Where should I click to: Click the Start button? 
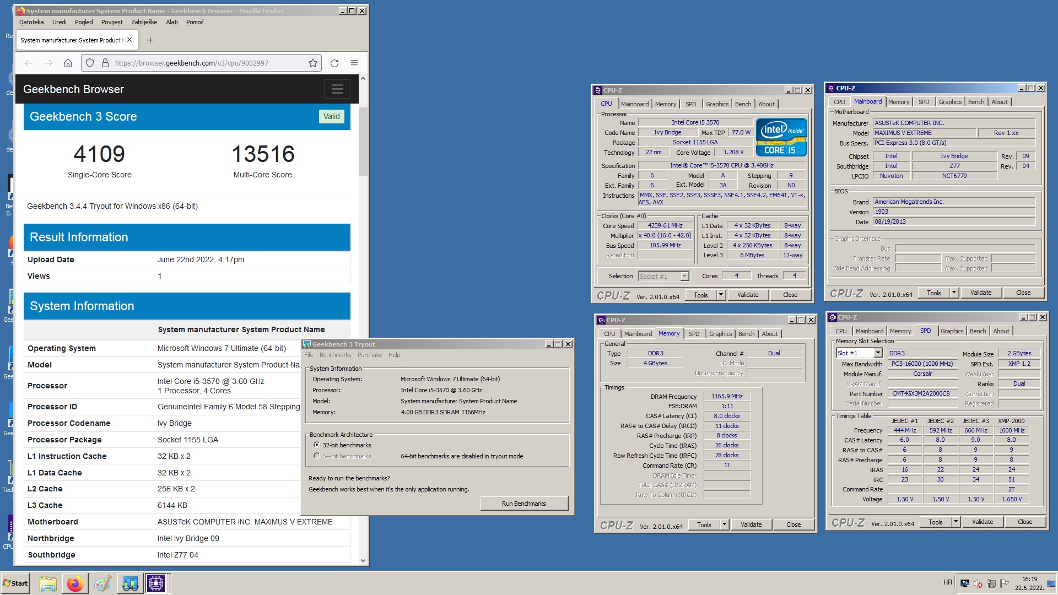(15, 583)
